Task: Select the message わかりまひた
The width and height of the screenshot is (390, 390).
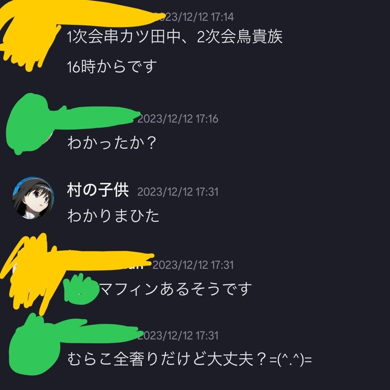Action: click(113, 215)
